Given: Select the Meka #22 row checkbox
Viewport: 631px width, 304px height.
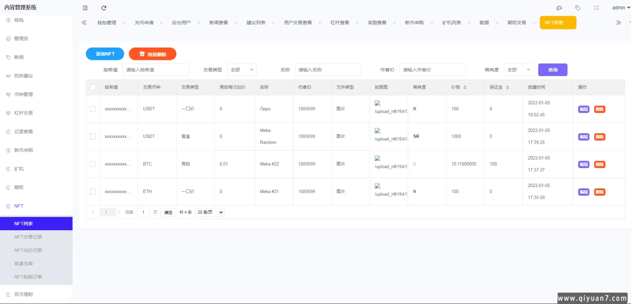Looking at the screenshot, I should point(93,164).
